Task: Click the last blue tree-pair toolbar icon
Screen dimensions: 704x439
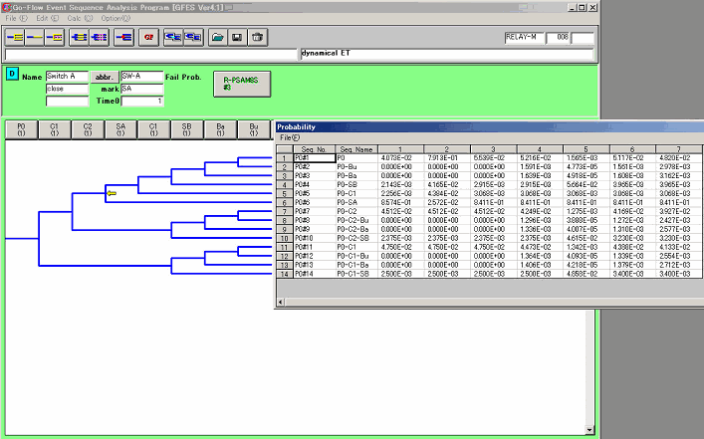Action: click(191, 38)
